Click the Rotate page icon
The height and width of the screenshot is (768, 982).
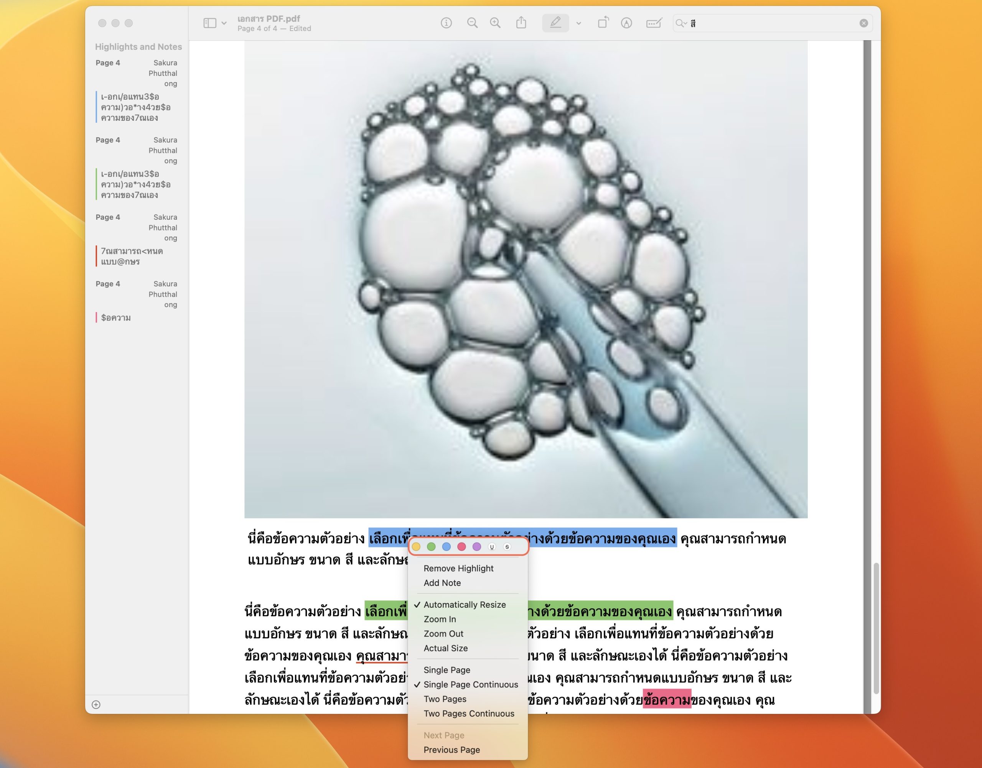click(603, 23)
